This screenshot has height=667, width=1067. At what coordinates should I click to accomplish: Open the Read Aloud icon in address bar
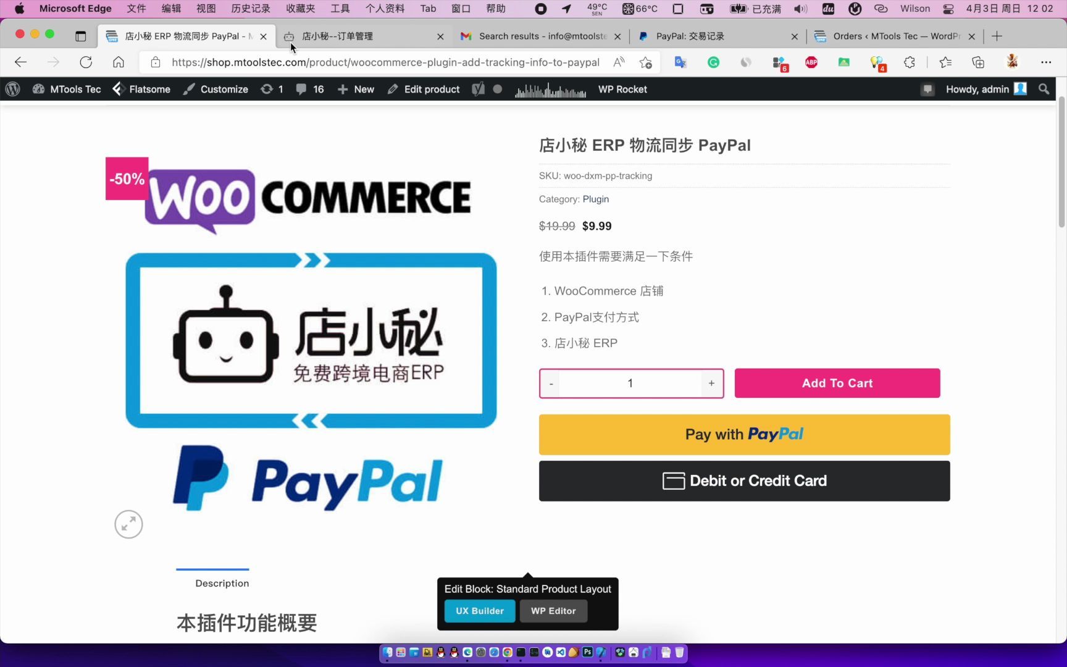[x=619, y=62]
